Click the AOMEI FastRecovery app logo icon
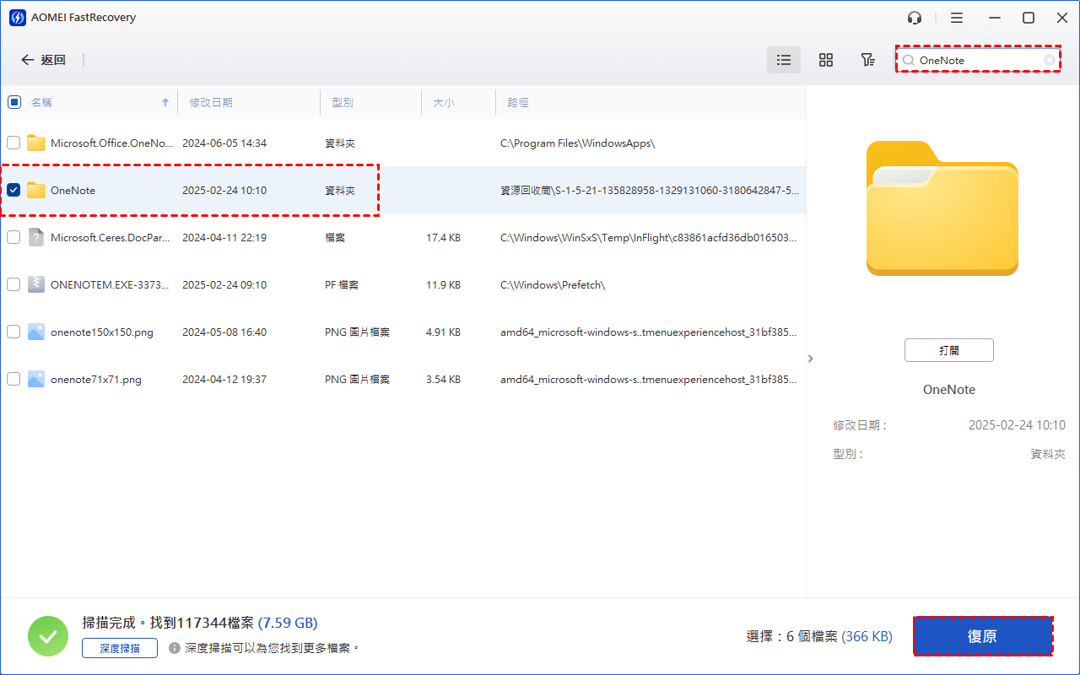 pos(18,18)
